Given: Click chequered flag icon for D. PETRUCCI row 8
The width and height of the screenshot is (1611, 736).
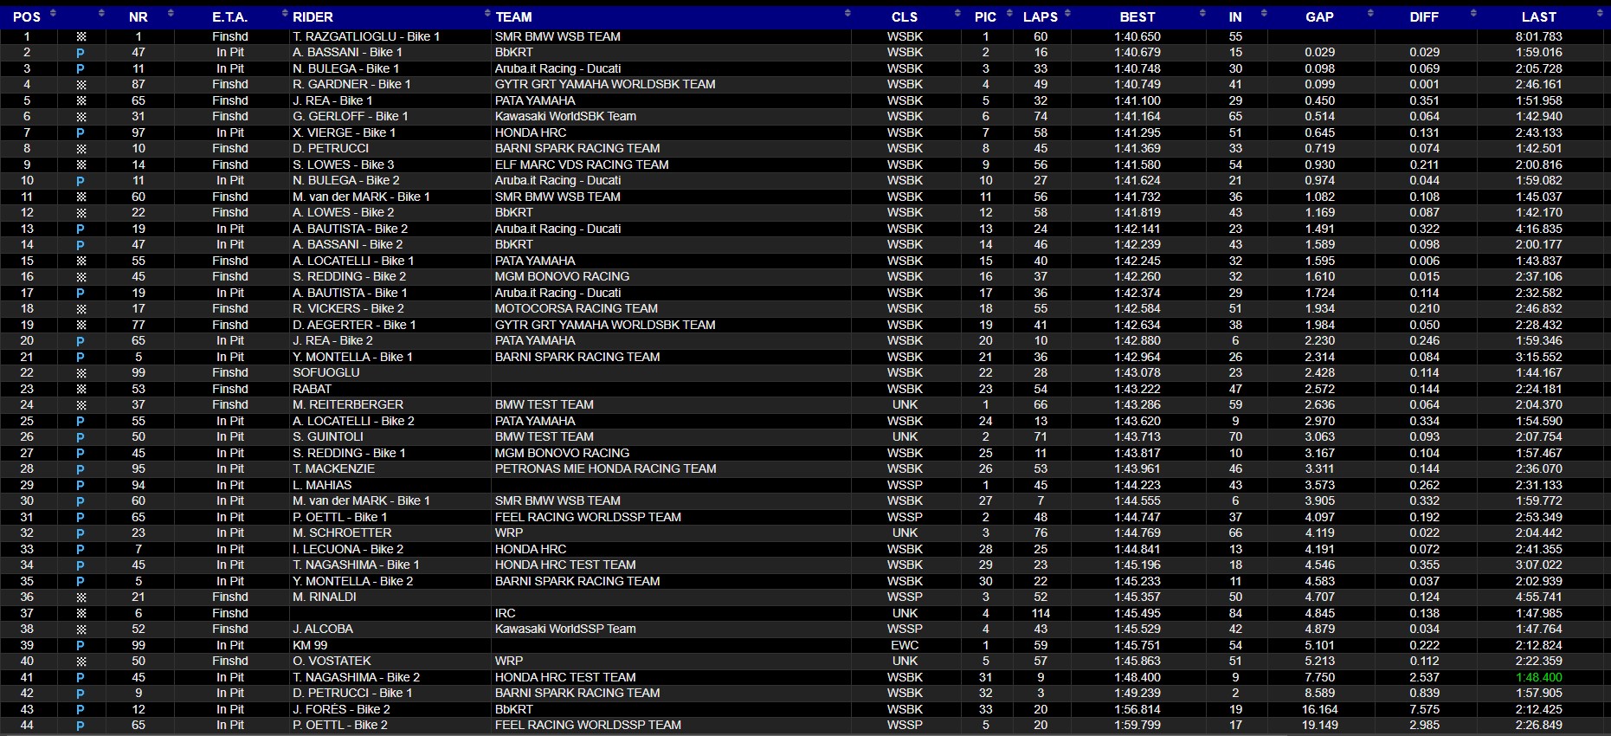Looking at the screenshot, I should tap(81, 149).
